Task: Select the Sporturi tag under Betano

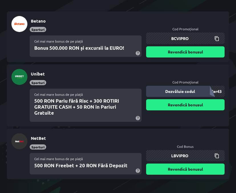Action: tap(38, 30)
